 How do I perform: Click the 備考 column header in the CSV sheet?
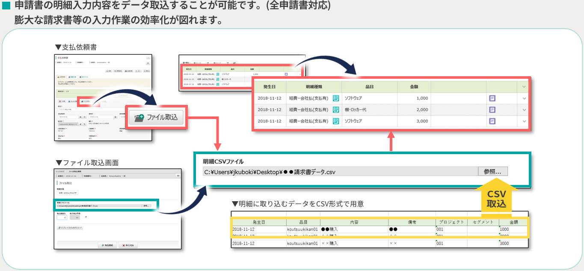pos(412,222)
